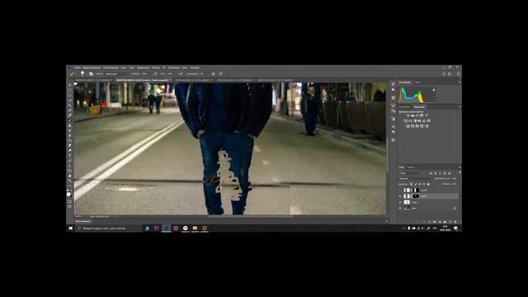
Task: Click the histogram cache warning triangle
Action: point(434,90)
